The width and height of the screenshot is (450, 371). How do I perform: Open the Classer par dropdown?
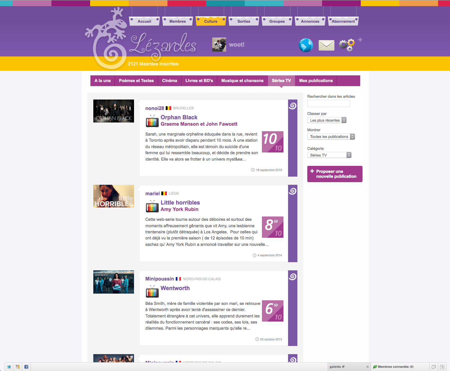[327, 120]
